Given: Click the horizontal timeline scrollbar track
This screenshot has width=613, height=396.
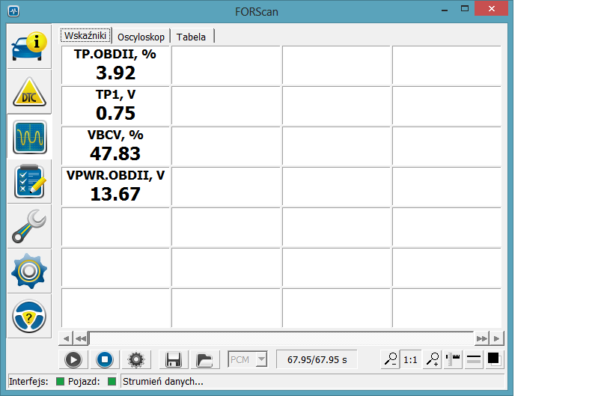Looking at the screenshot, I should 281,338.
